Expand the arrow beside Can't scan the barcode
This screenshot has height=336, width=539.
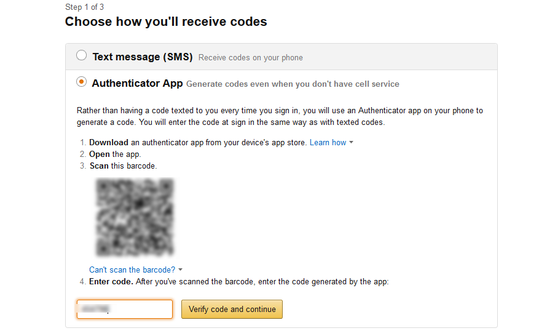click(x=181, y=270)
